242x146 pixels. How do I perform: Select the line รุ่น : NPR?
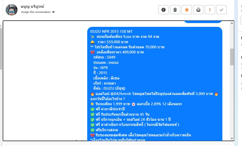pos(100,68)
